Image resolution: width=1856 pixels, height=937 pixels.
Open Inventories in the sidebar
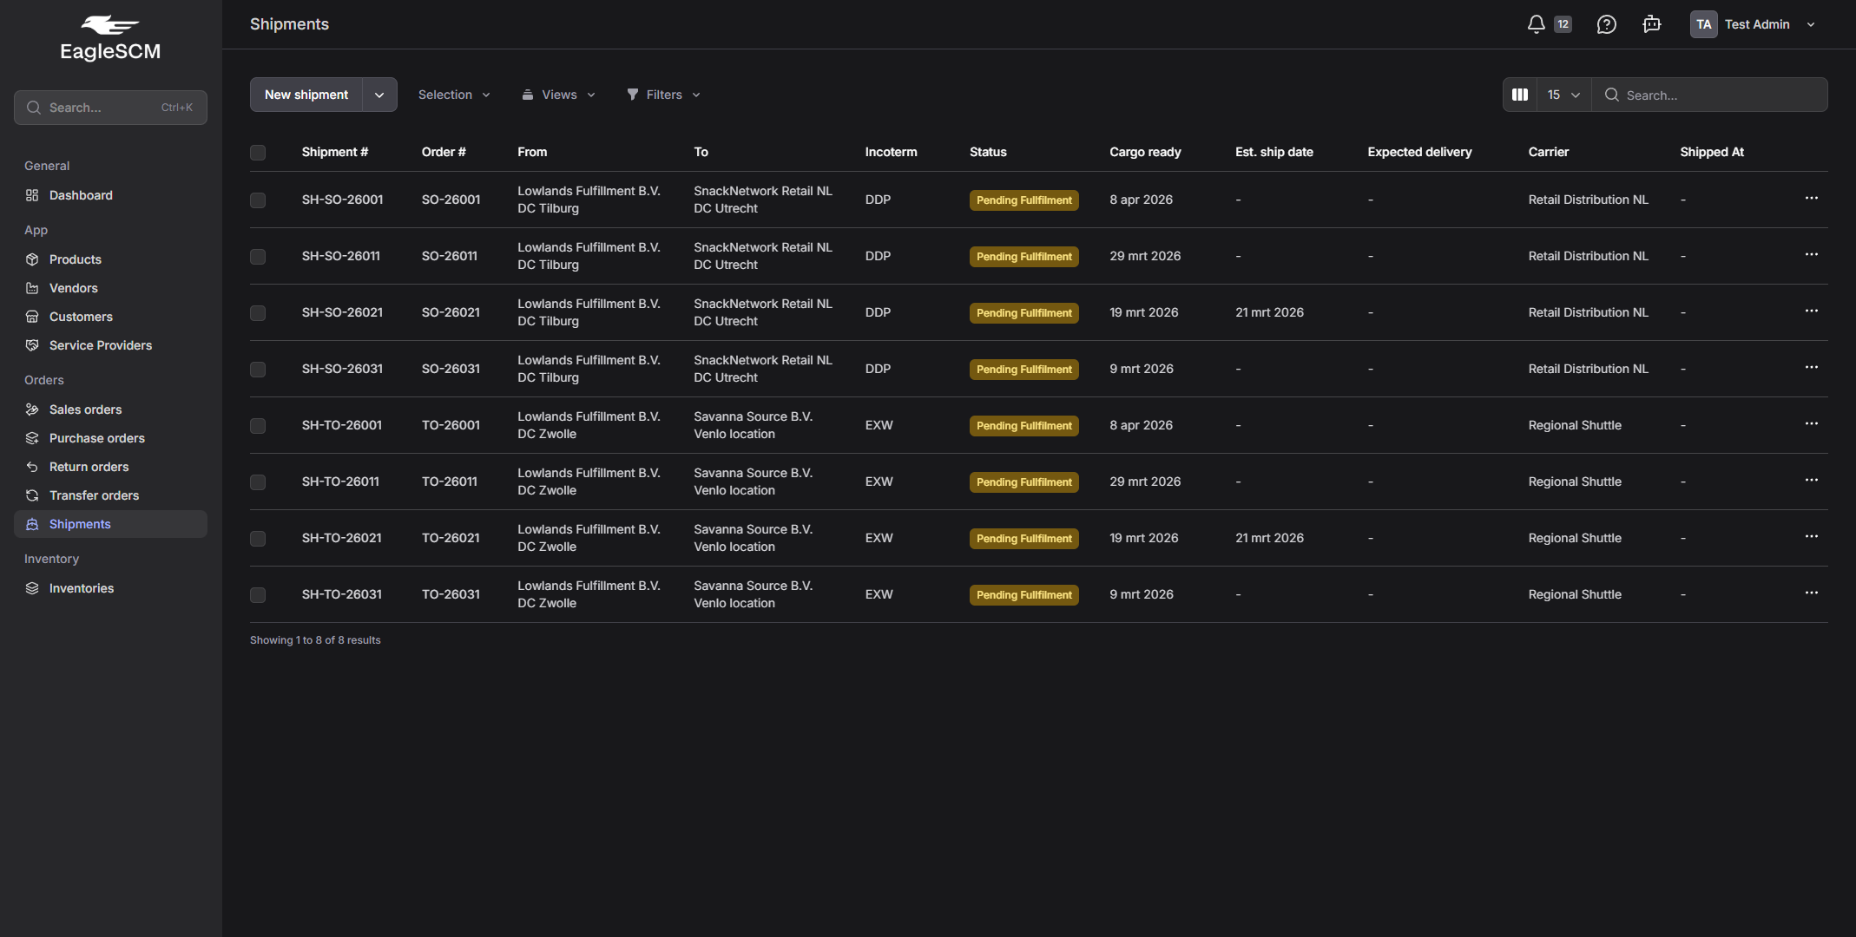(x=110, y=588)
